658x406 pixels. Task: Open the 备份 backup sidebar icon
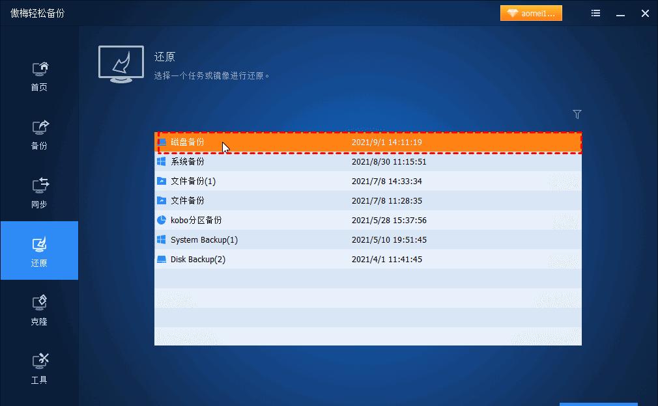(40, 128)
